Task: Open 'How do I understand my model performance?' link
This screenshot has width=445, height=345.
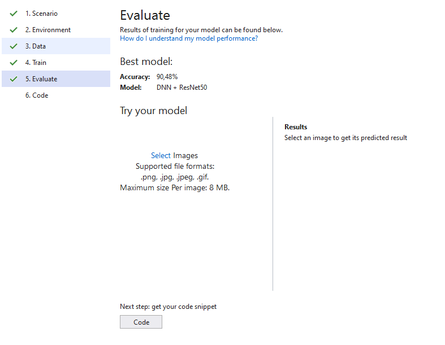Action: pyautogui.click(x=189, y=38)
